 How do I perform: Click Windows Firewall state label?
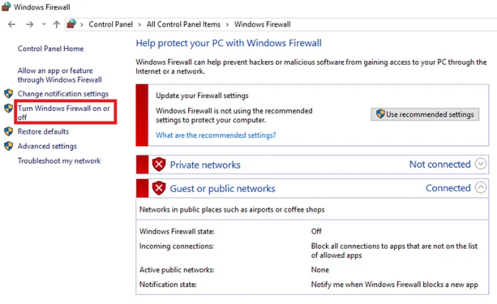pos(177,231)
